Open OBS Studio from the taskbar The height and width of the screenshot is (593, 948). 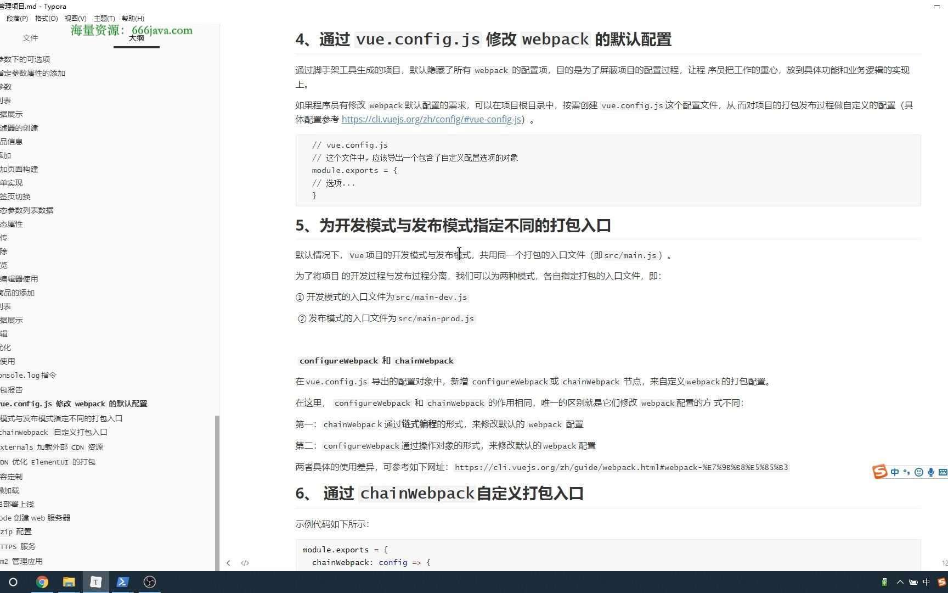pyautogui.click(x=149, y=582)
